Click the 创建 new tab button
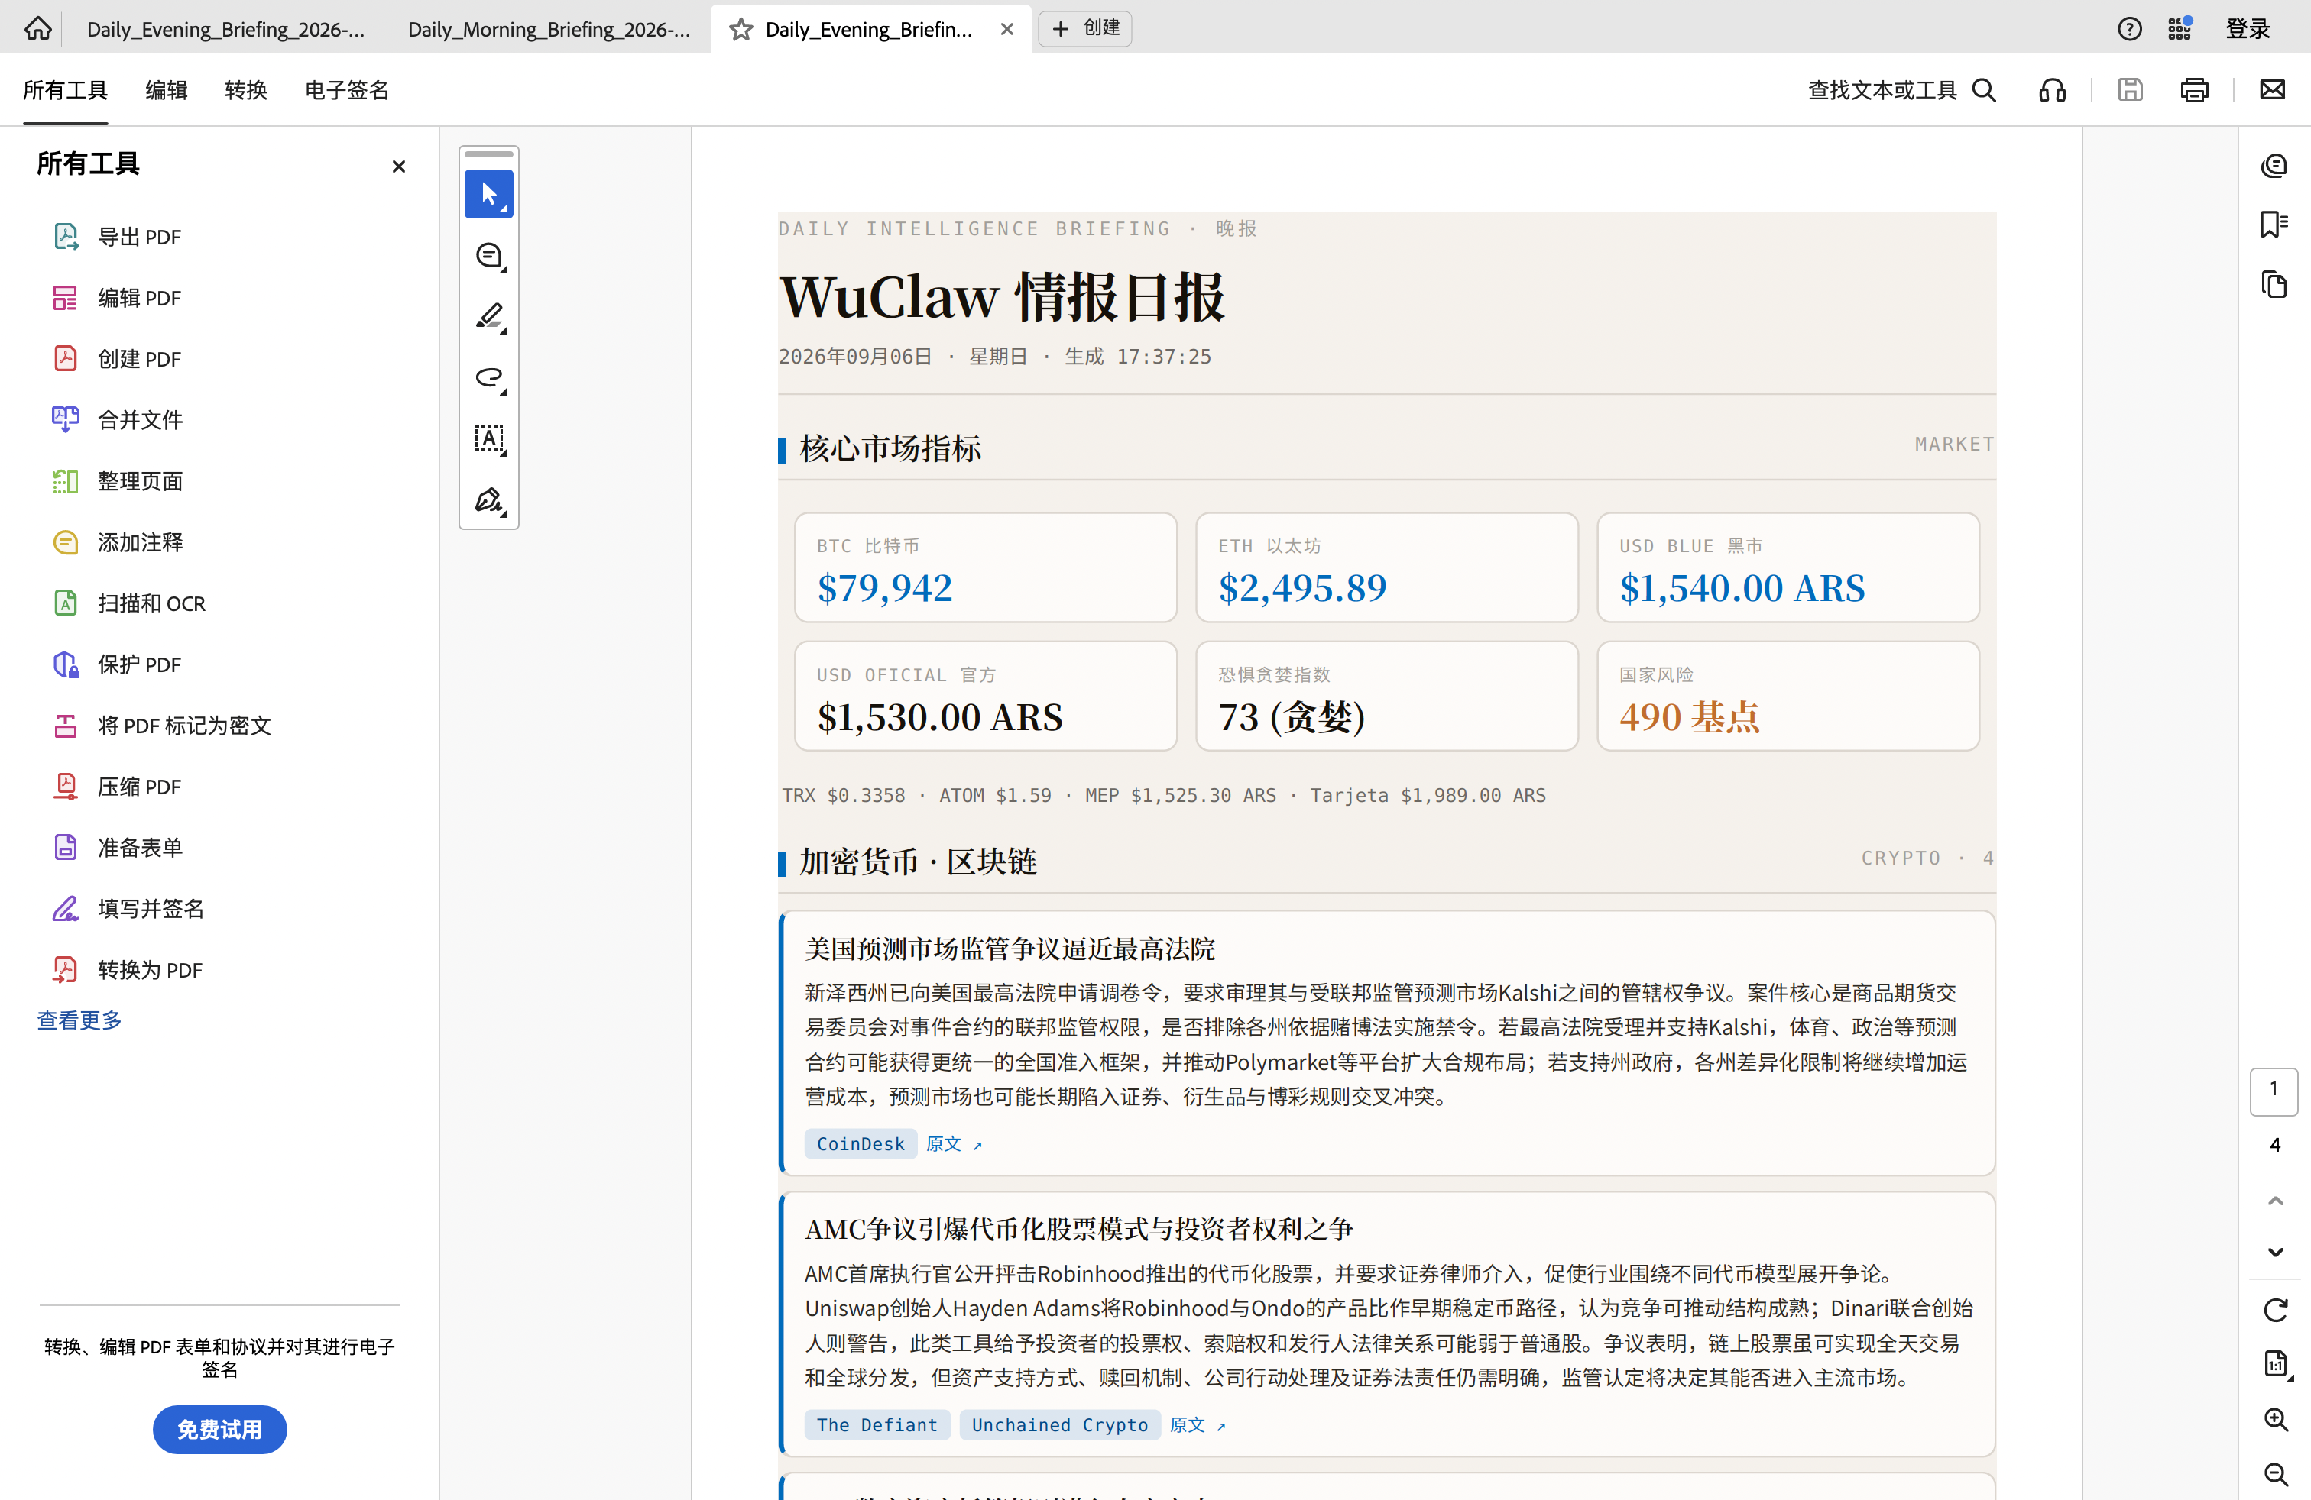This screenshot has height=1500, width=2311. 1086,28
